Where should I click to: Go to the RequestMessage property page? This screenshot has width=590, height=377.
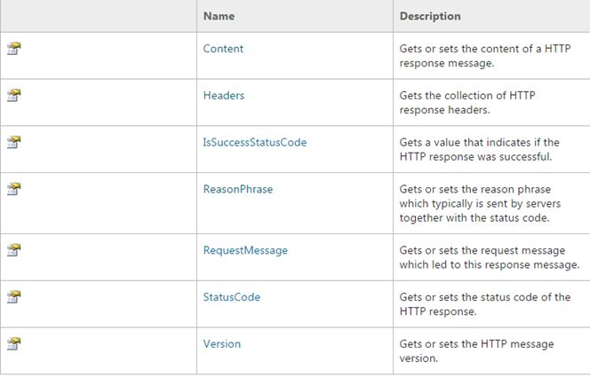[x=245, y=250]
